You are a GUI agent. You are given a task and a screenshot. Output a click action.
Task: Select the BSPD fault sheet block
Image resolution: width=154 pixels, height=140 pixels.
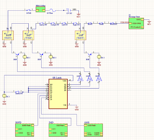click(x=26, y=130)
